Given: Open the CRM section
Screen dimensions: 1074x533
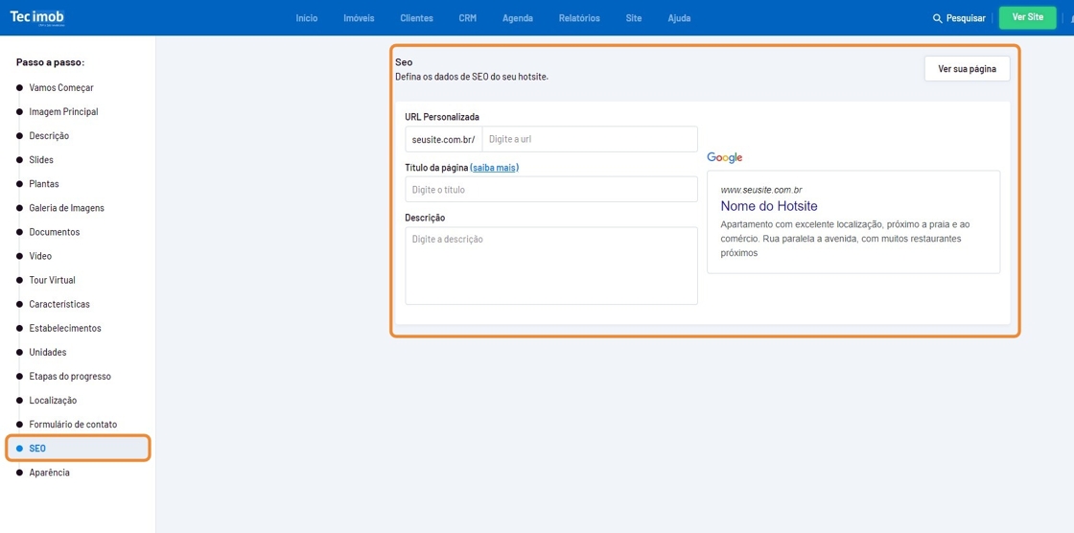Looking at the screenshot, I should (x=467, y=18).
